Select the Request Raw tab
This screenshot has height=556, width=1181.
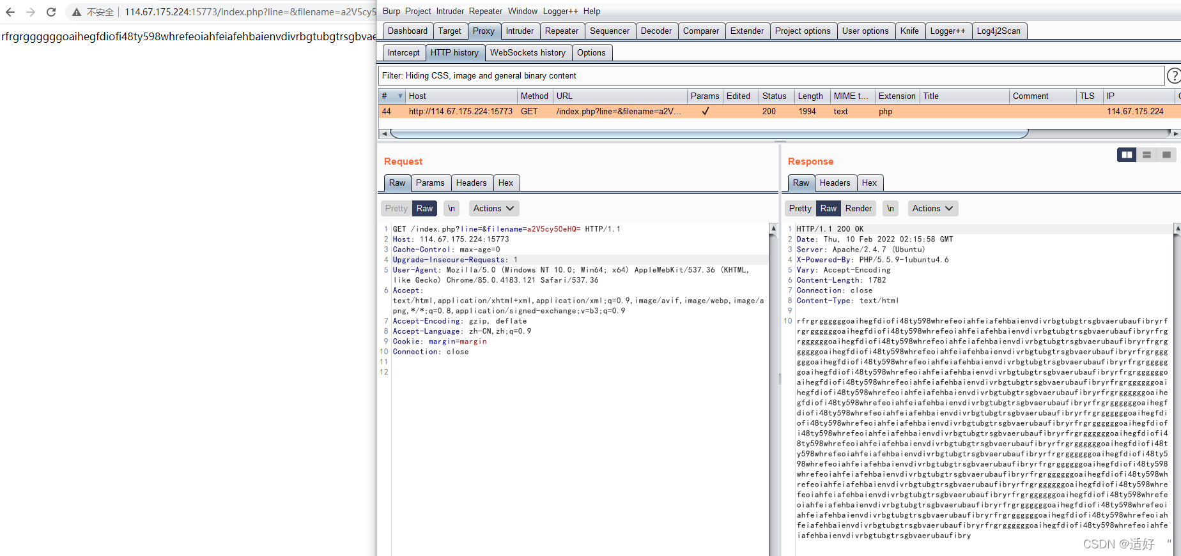(398, 183)
